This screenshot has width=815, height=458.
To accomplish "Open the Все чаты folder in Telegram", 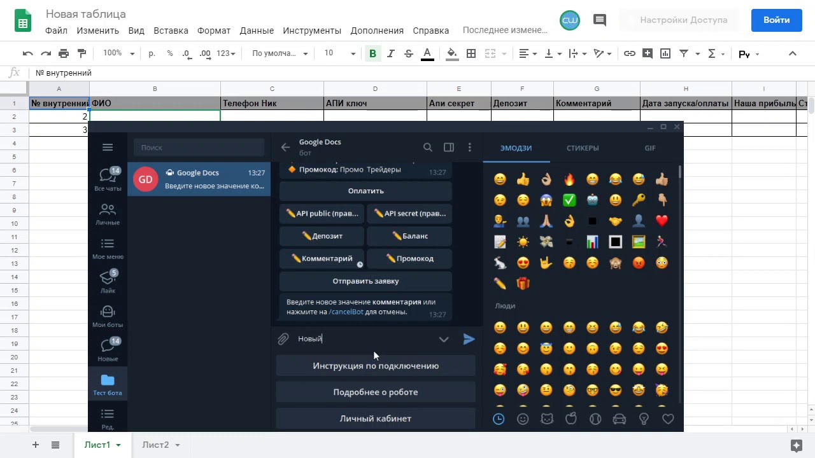I will [108, 179].
